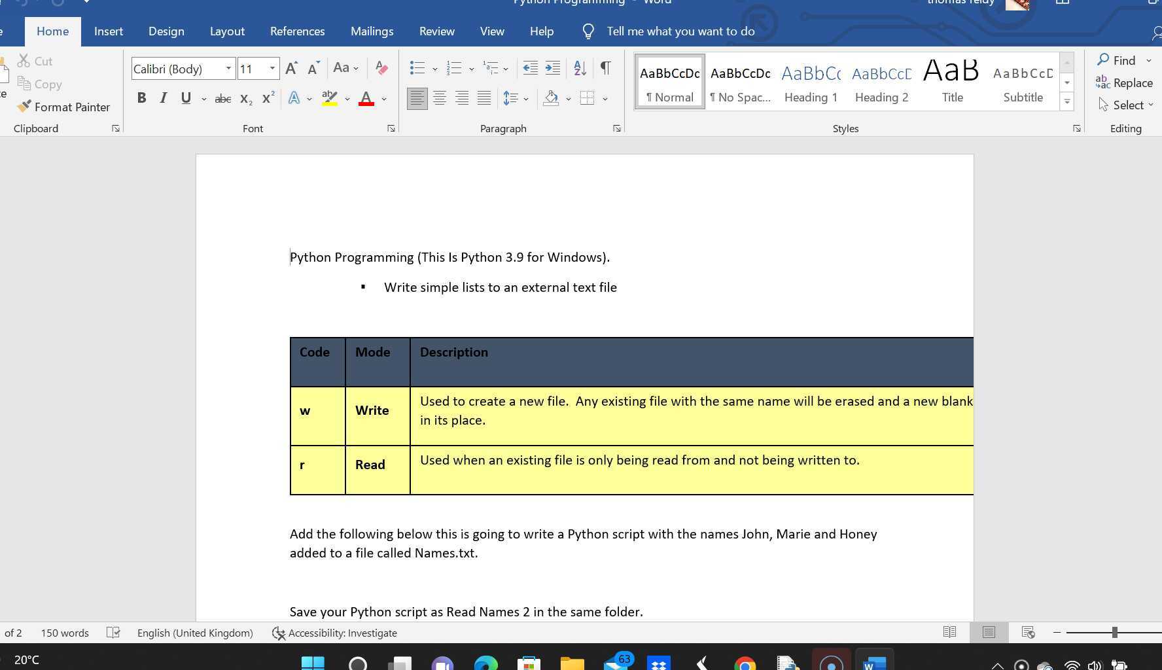This screenshot has height=670, width=1162.
Task: Start a bulleted list
Action: point(417,68)
